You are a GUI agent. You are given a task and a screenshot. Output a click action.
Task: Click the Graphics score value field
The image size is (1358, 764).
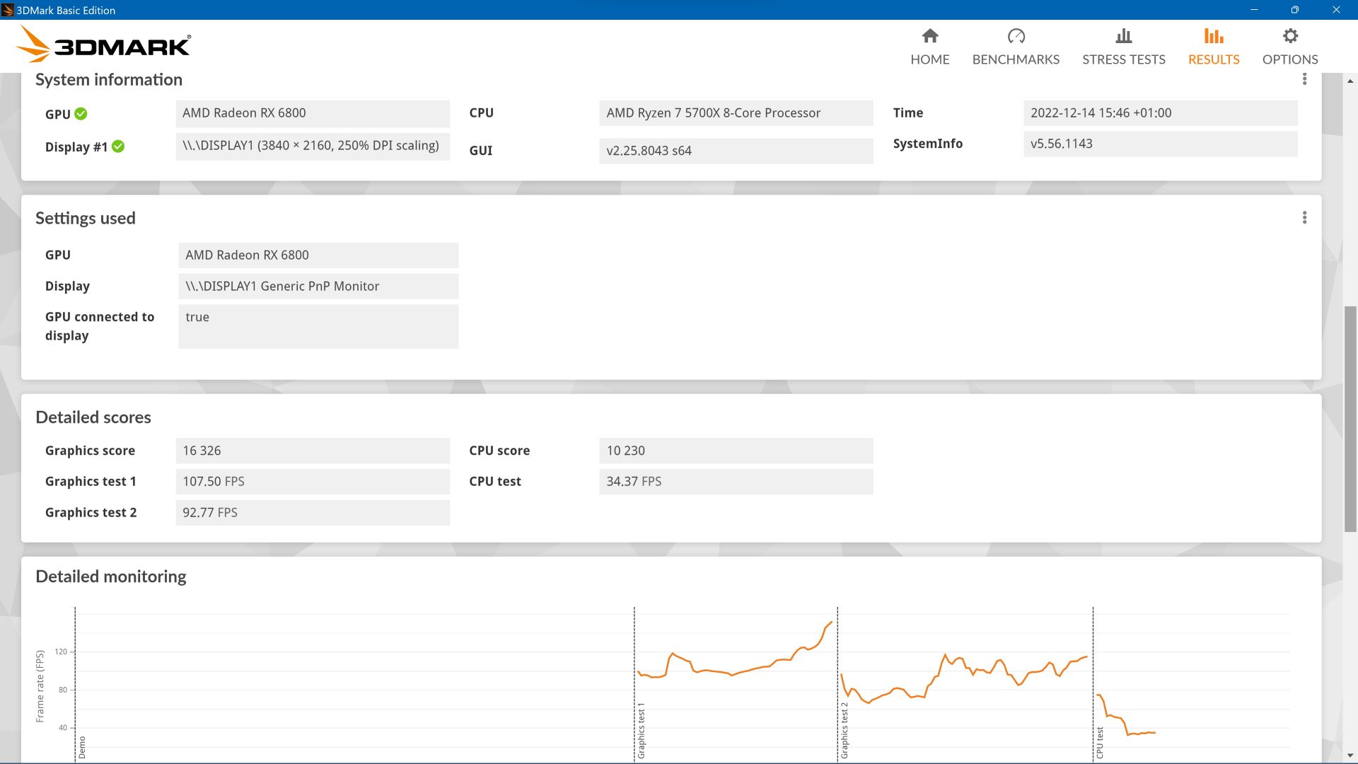pyautogui.click(x=312, y=451)
